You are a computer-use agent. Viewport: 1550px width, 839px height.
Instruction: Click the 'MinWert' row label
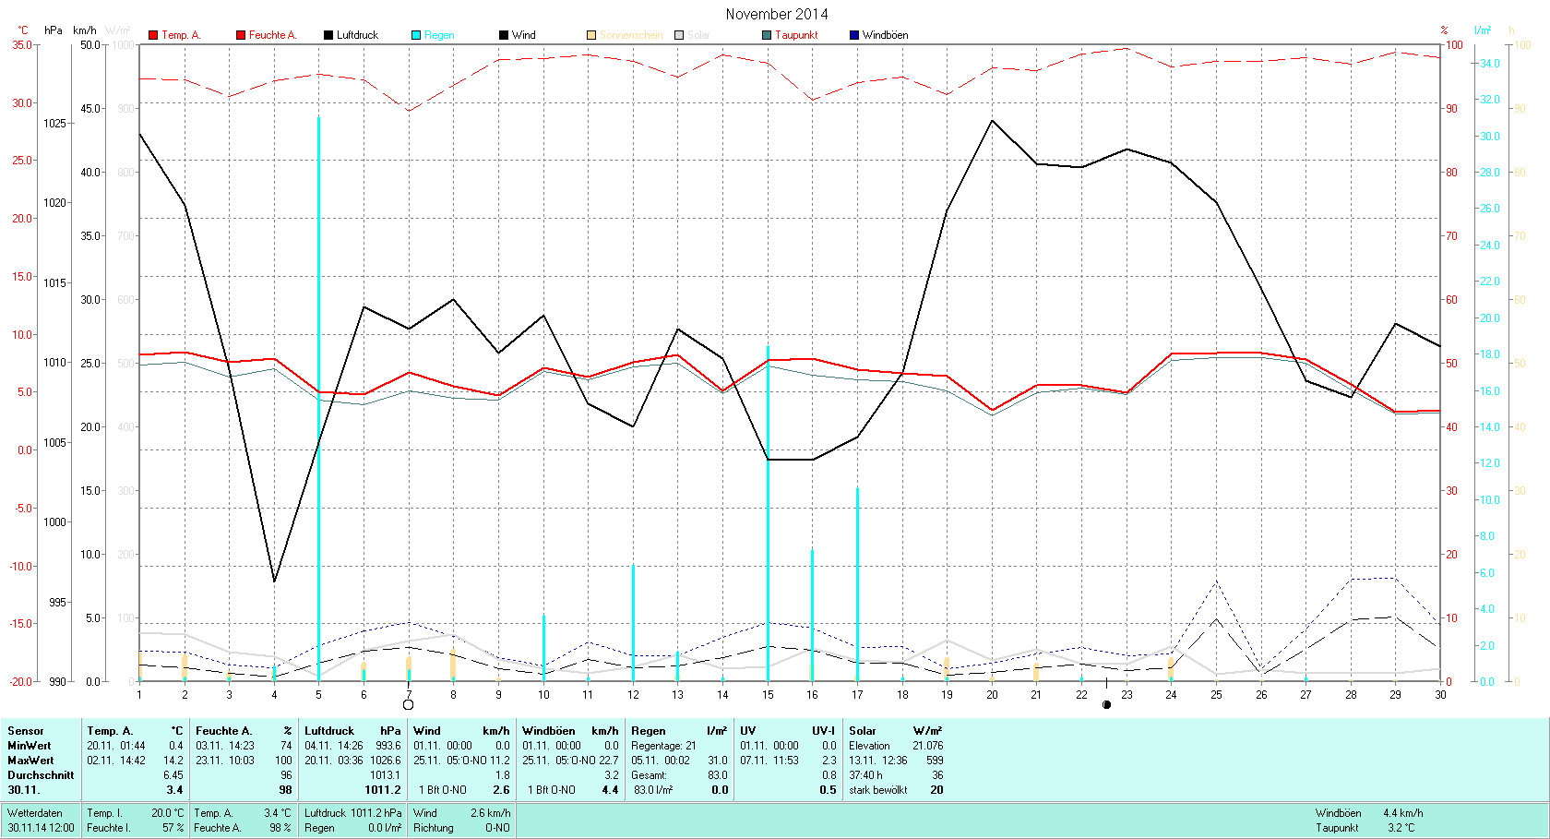30,746
